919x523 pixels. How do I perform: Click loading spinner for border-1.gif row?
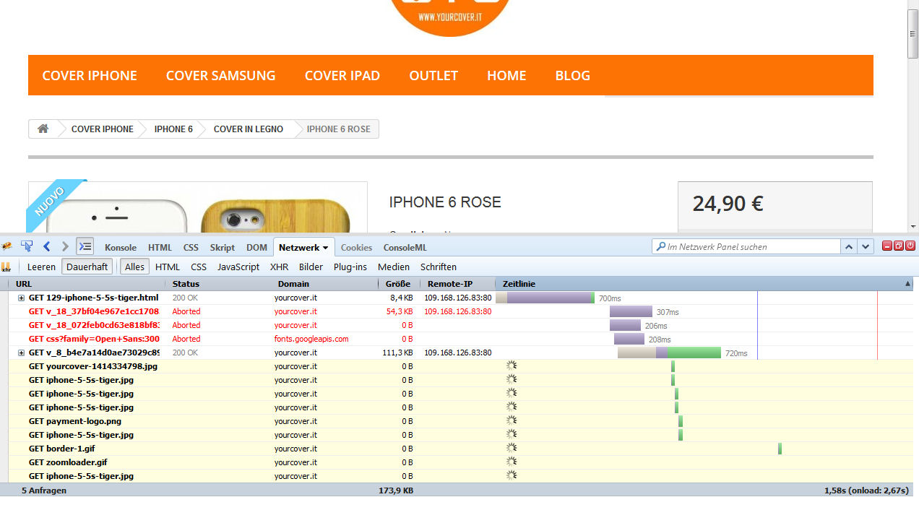[x=512, y=448]
